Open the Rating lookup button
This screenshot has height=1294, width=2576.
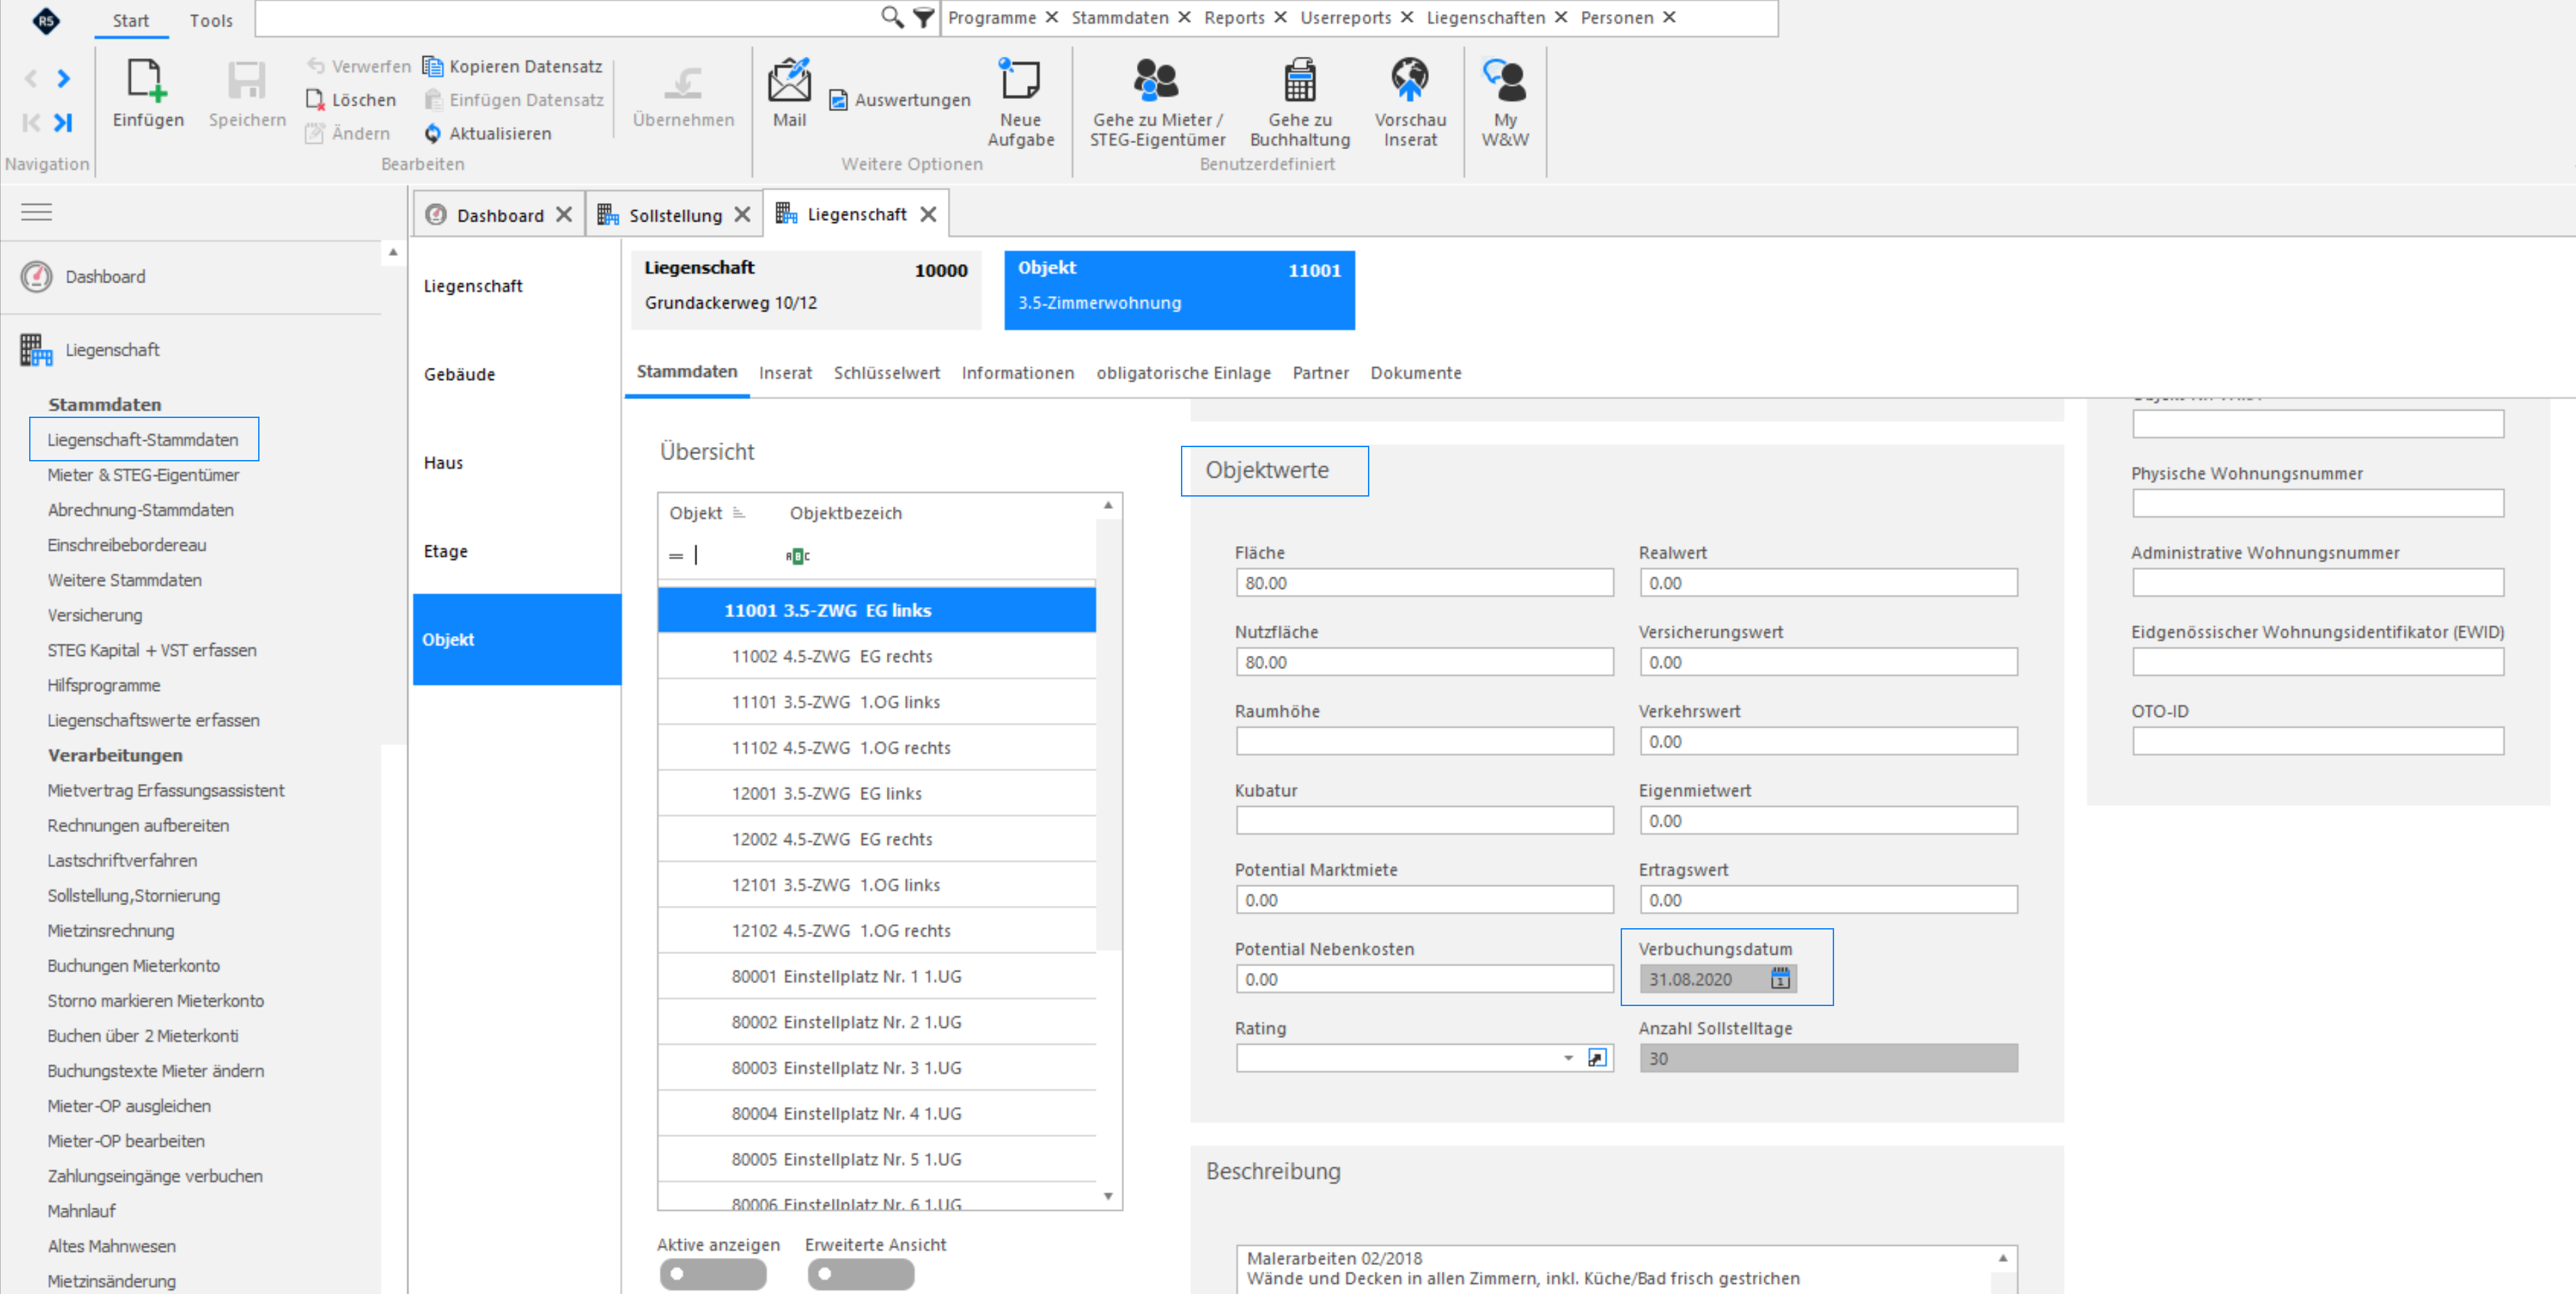1596,1058
